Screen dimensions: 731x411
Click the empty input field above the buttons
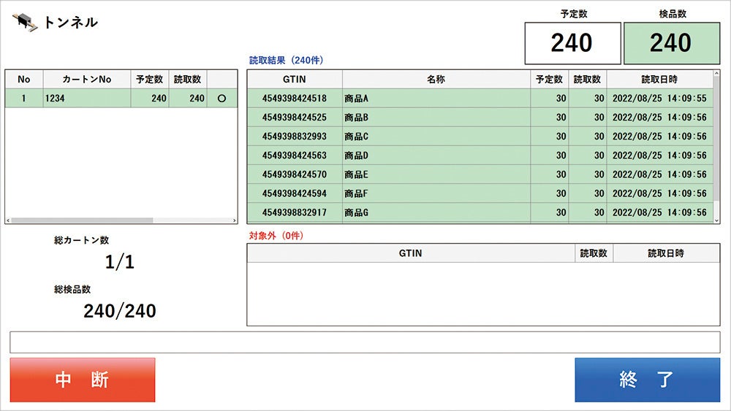coord(365,342)
